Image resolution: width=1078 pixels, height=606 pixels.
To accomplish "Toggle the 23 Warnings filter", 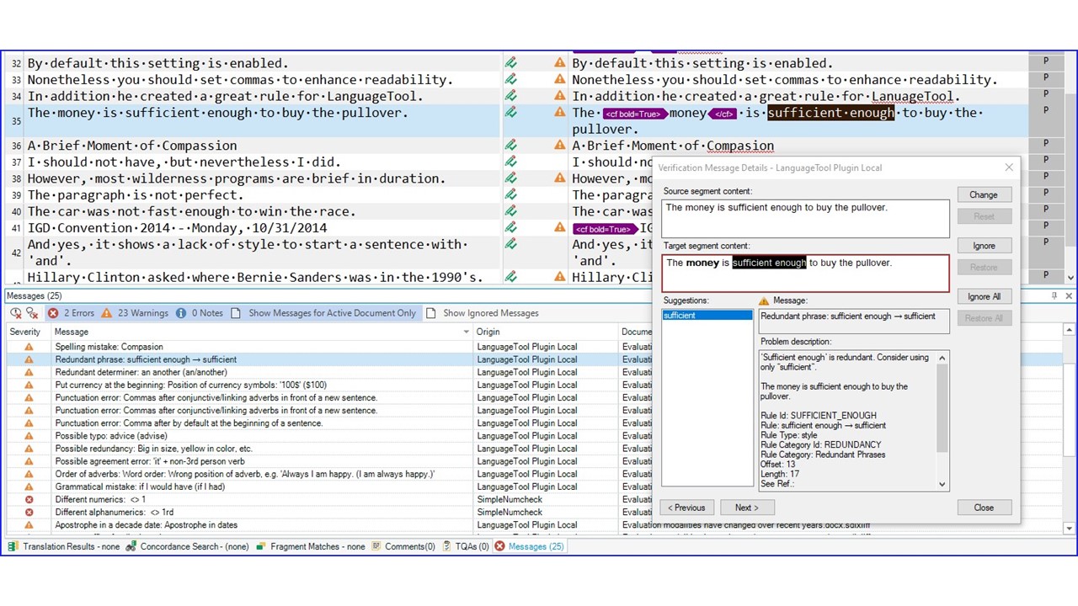I will pyautogui.click(x=135, y=313).
